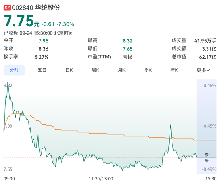Click the red SZ exchange badge icon
The height and width of the screenshot is (184, 218).
click(x=7, y=8)
